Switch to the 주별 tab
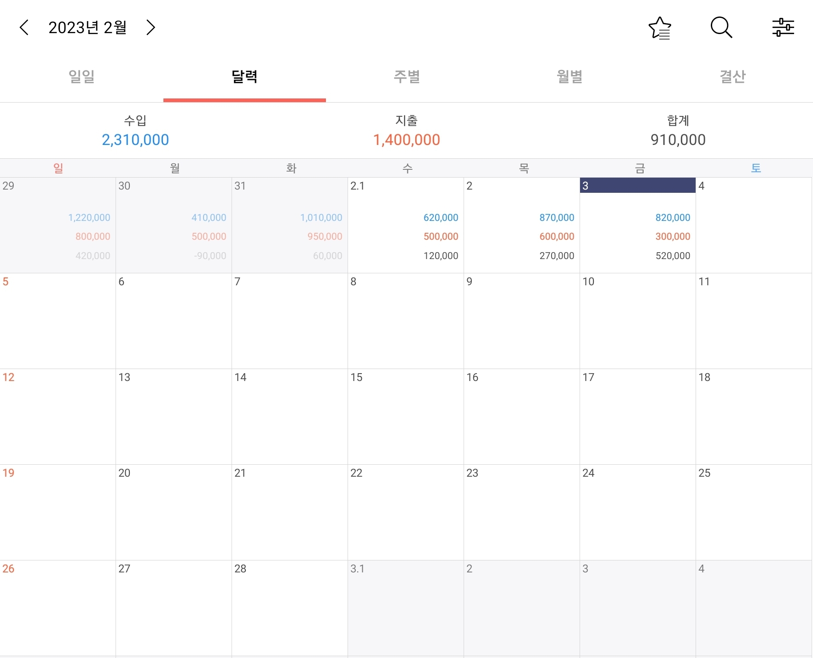Viewport: 813px width, 658px height. [x=407, y=76]
